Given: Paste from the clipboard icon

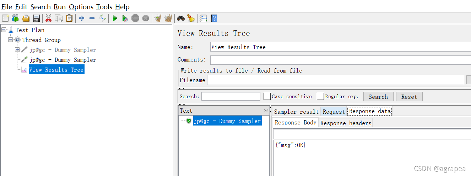Looking at the screenshot, I should click(69, 18).
